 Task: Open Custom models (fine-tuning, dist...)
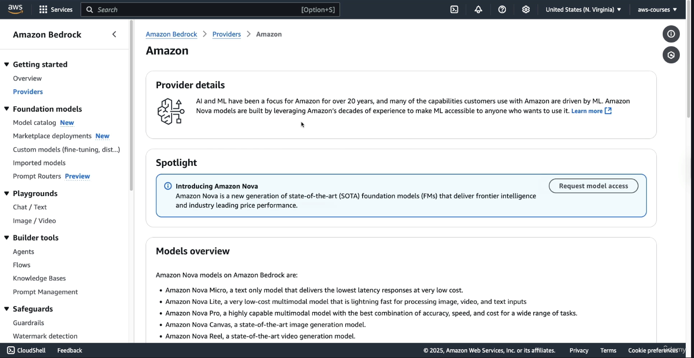(66, 149)
